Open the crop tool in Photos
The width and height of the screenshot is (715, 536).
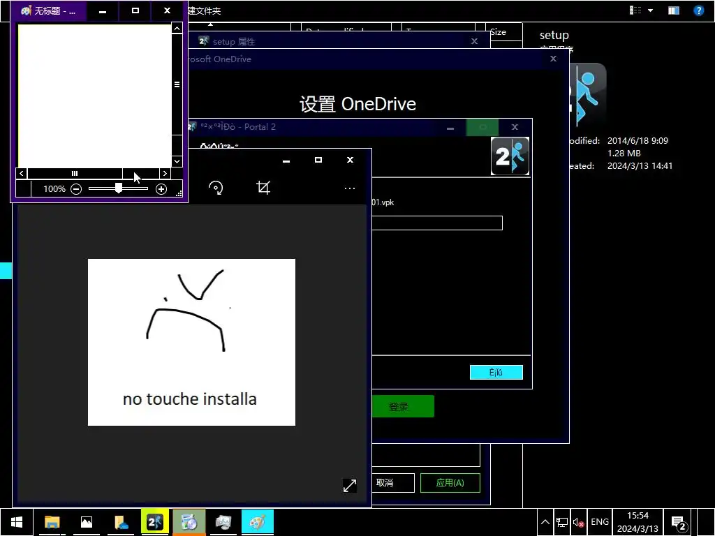tap(263, 187)
